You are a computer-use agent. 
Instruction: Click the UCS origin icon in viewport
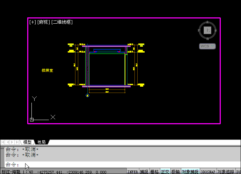pos(32,120)
